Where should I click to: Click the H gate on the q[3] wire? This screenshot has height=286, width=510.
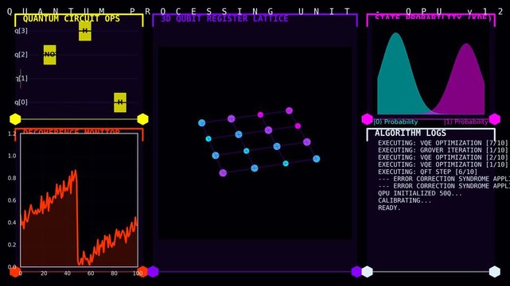click(x=85, y=31)
